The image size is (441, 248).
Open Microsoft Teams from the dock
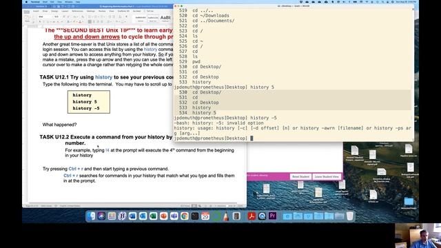pos(174,216)
